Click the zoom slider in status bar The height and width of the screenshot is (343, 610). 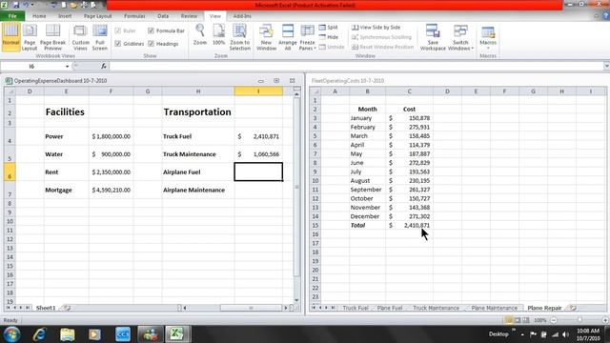pyautogui.click(x=579, y=320)
